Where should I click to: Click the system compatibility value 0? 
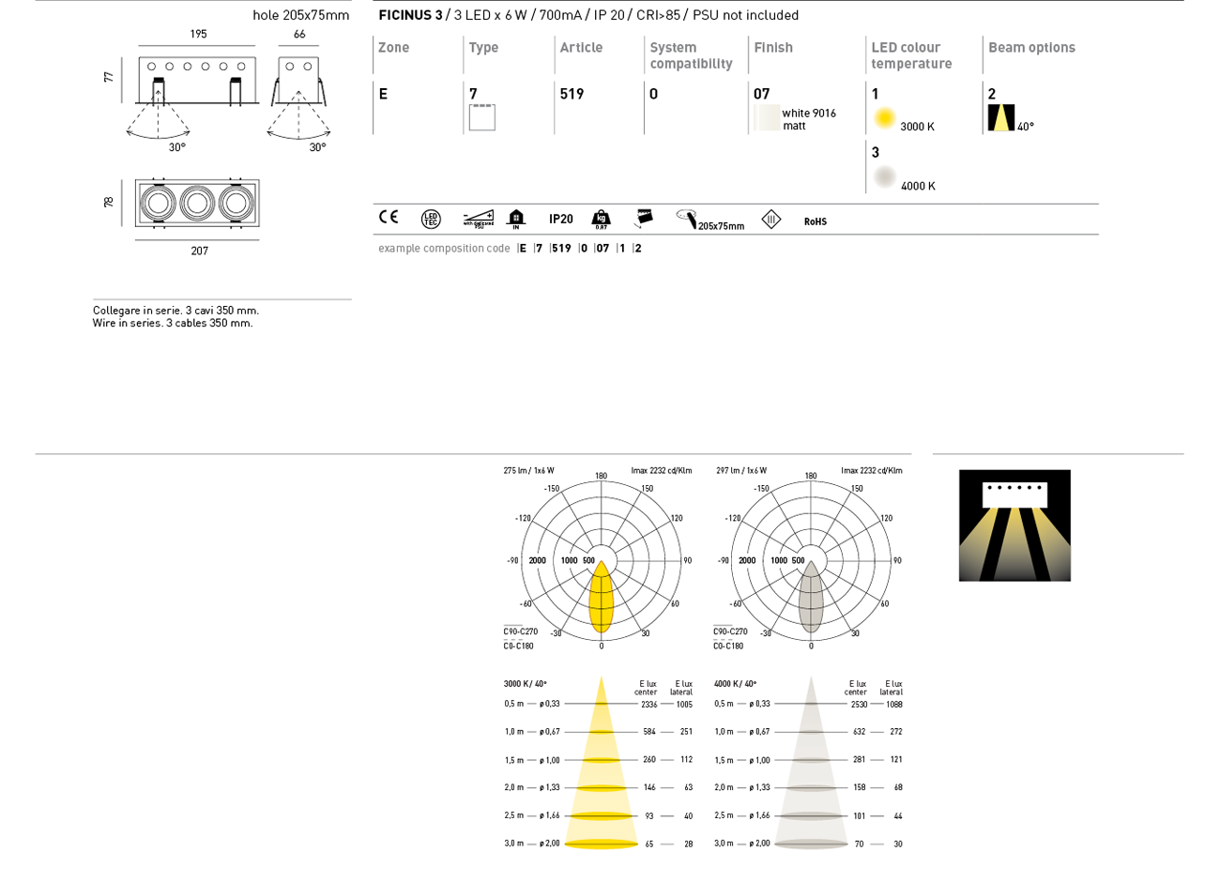654,94
